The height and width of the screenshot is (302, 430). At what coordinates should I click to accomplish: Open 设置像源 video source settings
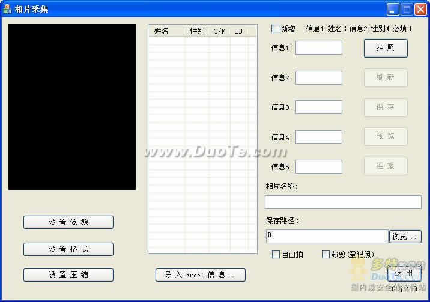[68, 222]
